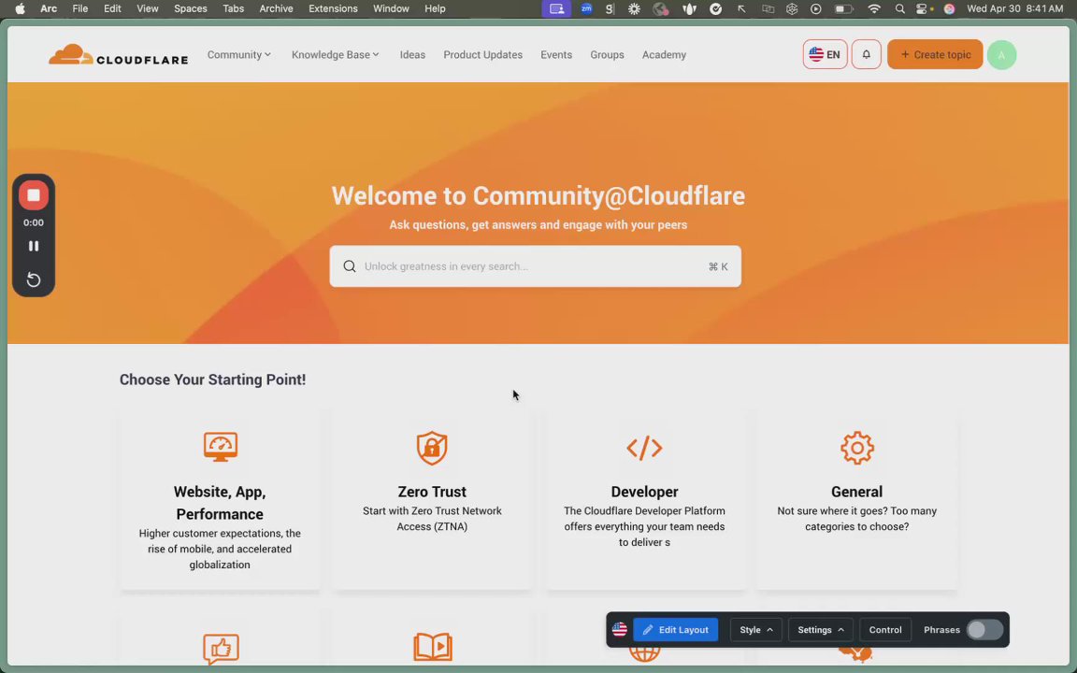Open the View menu
Image resolution: width=1077 pixels, height=673 pixels.
click(x=147, y=9)
